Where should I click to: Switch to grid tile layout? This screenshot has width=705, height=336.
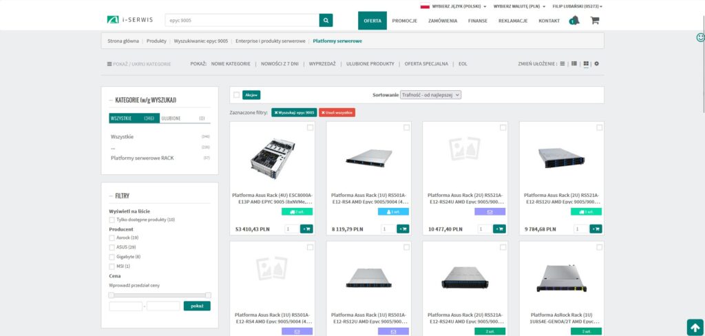(x=586, y=64)
